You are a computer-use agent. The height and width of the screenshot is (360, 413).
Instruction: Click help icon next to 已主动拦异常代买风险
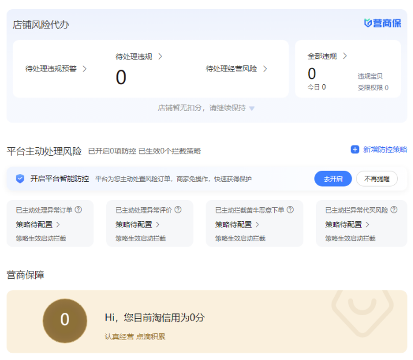point(394,210)
